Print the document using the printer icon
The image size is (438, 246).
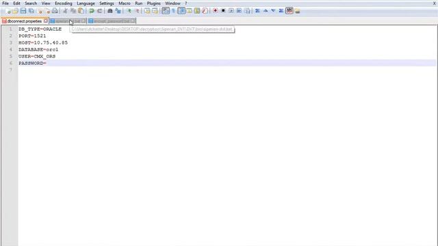tap(55, 11)
